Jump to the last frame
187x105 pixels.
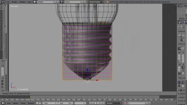pyautogui.click(x=104, y=103)
